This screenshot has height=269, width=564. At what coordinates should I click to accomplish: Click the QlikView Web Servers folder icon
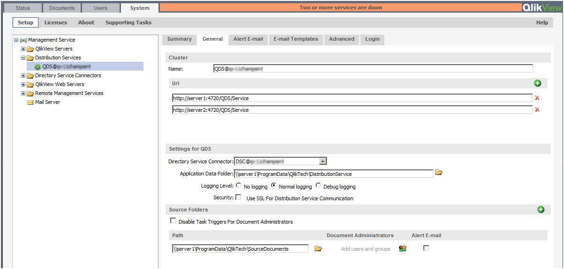tap(30, 85)
